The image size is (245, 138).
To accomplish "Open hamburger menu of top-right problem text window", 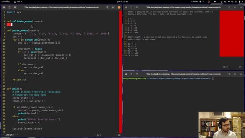I will pos(235,7).
